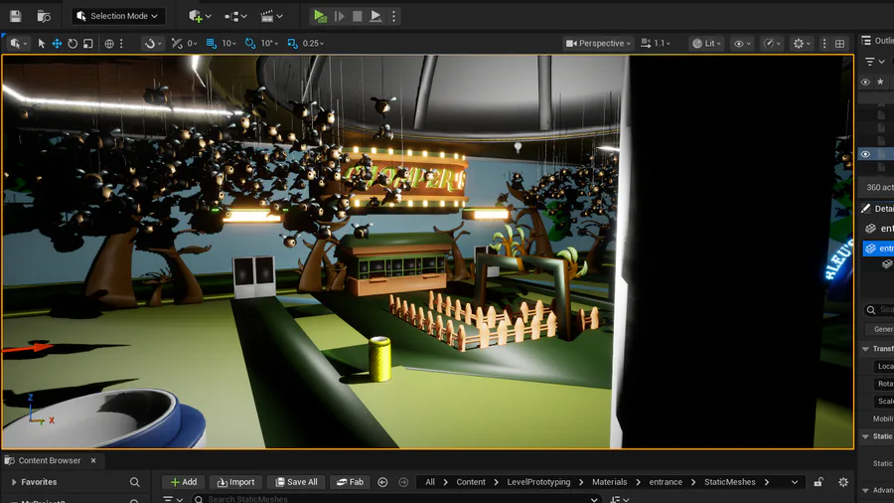Toggle rotation snapping icon next to 10°
Screen dimensions: 894x503
[x=249, y=44]
